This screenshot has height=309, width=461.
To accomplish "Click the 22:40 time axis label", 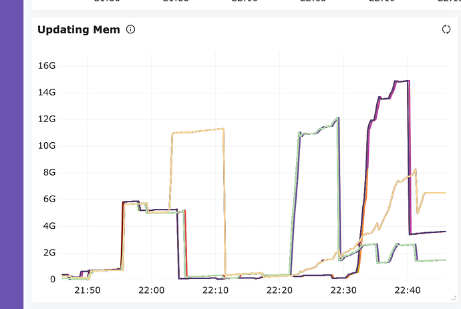I will pos(408,290).
